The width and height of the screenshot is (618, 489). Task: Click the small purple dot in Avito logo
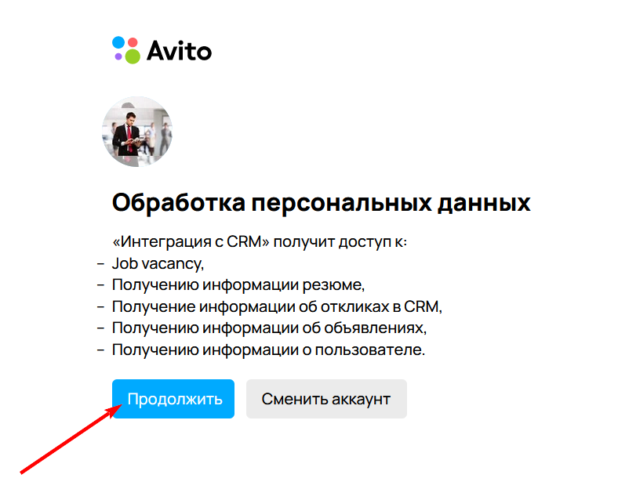click(x=118, y=56)
